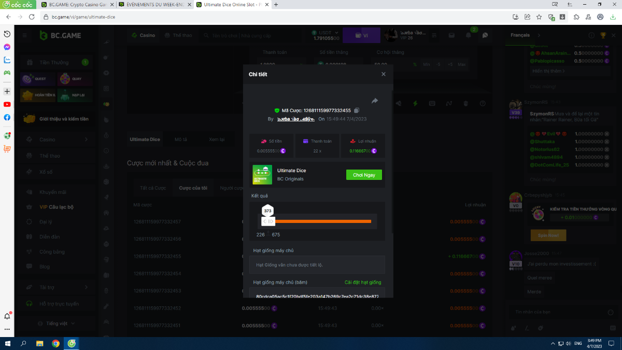Click the Ultimate Dice game thumbnail

tap(262, 175)
